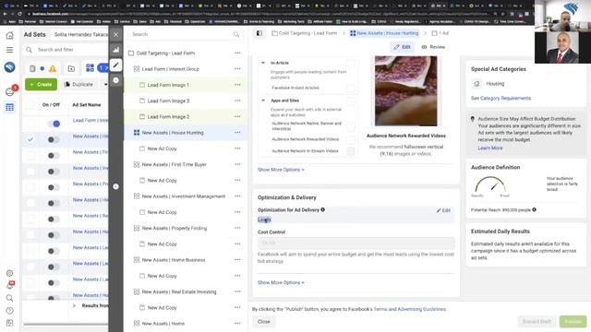Screen dimensions: 591x332
Task: Click the Cost Control input field
Action: [x=356, y=243]
